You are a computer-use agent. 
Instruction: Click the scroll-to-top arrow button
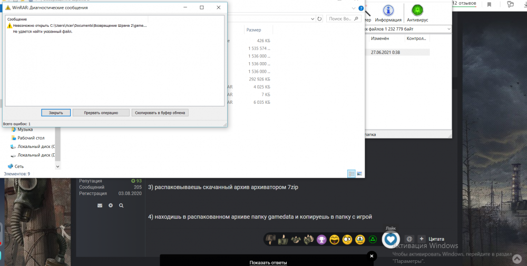click(x=517, y=258)
